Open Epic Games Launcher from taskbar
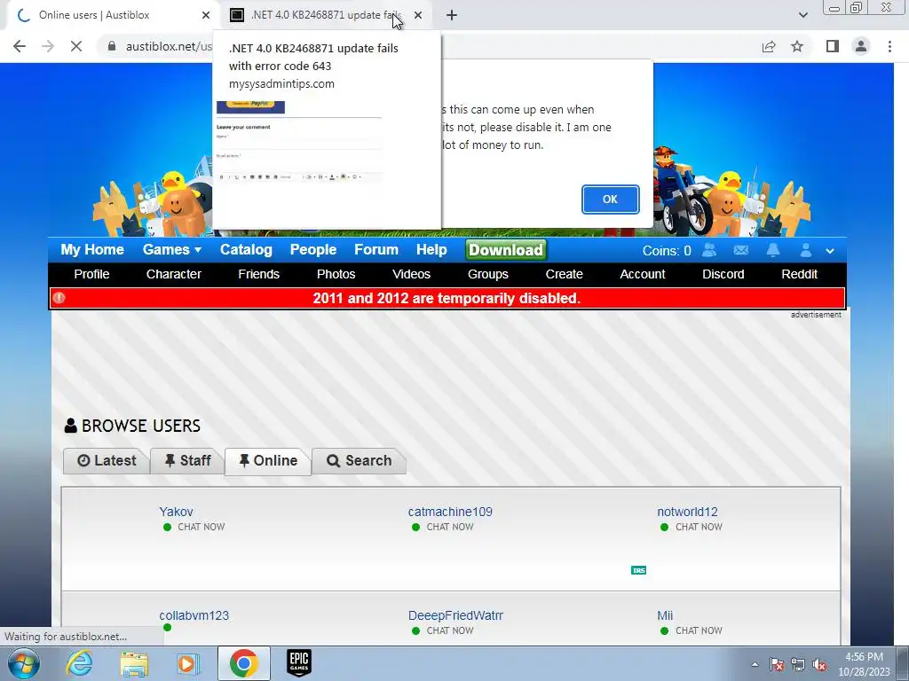The image size is (909, 681). pos(299,663)
